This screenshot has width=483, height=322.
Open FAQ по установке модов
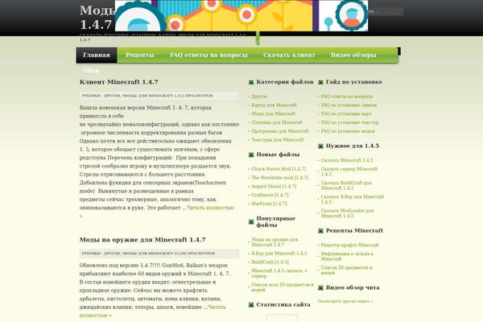[348, 131]
